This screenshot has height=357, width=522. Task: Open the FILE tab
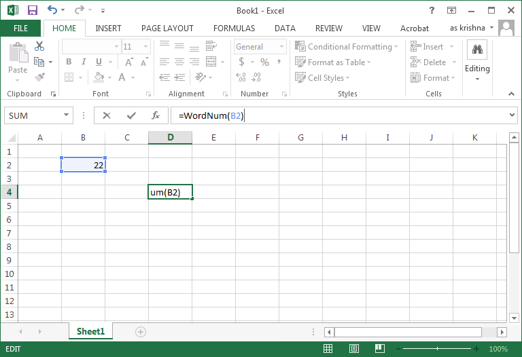(x=20, y=29)
